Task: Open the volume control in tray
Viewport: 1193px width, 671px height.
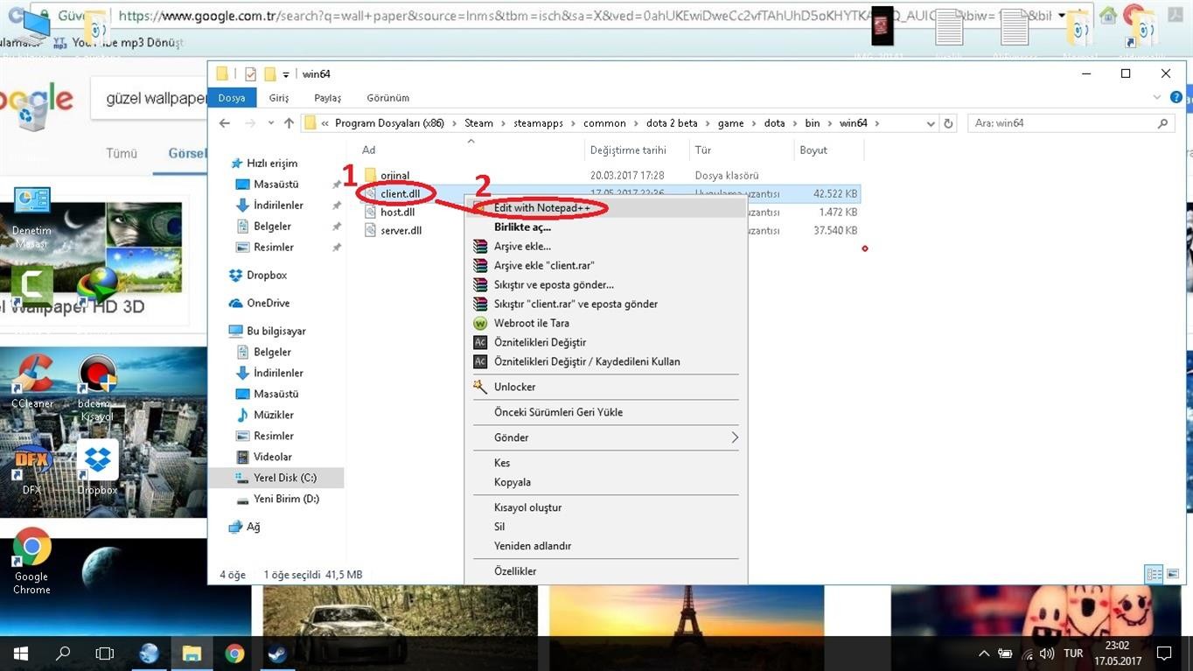Action: click(1046, 654)
